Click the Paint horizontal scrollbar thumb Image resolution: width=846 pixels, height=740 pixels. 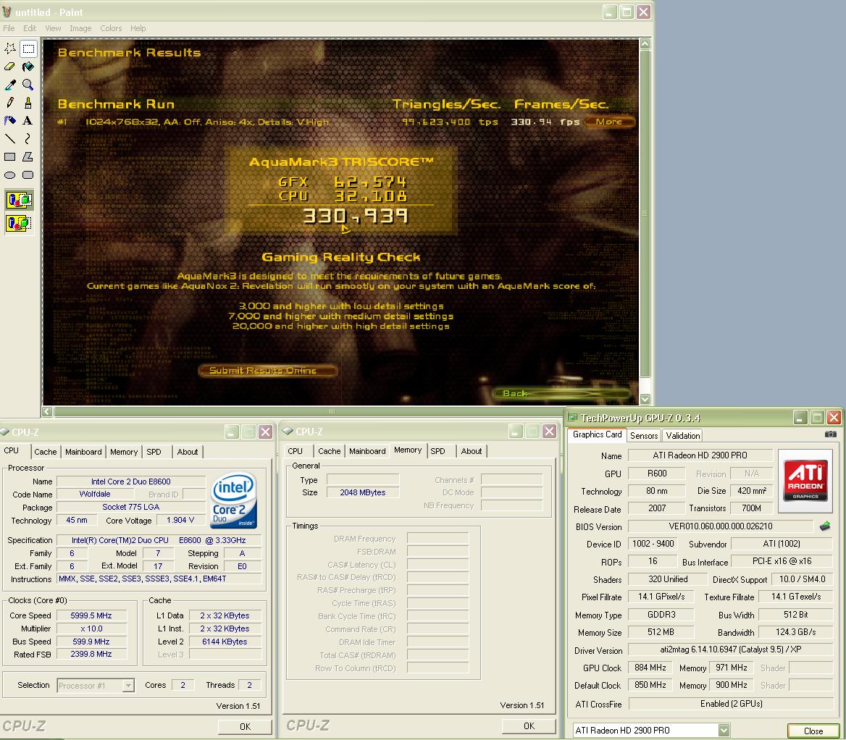[x=332, y=411]
